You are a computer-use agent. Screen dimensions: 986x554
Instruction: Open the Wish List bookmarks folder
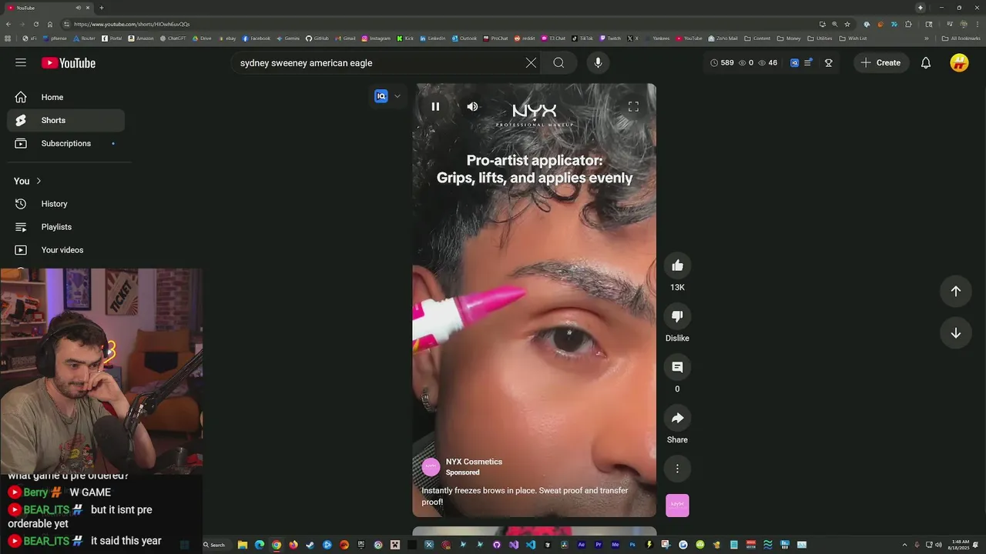tap(854, 38)
